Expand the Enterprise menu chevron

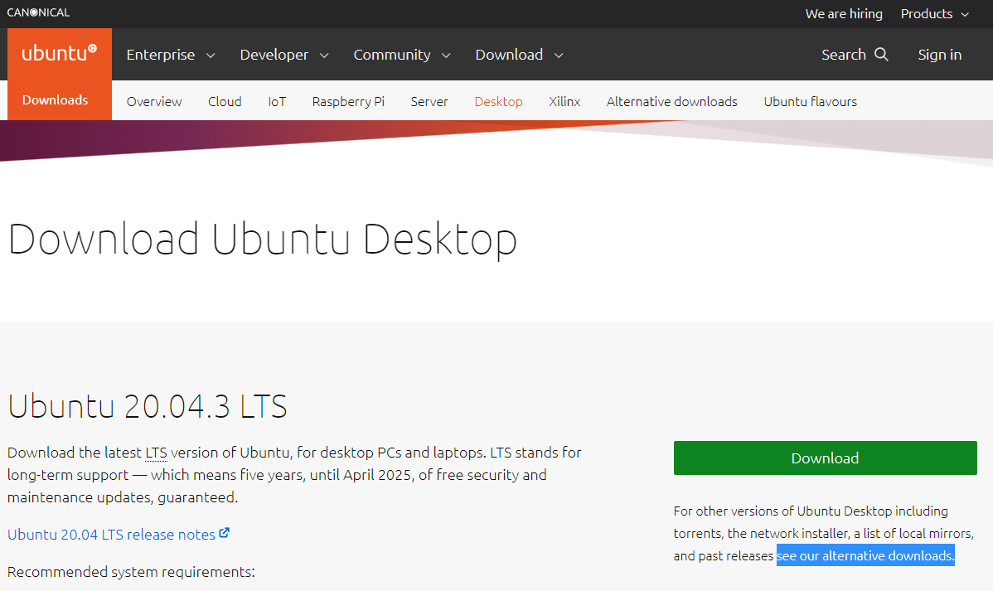(211, 56)
